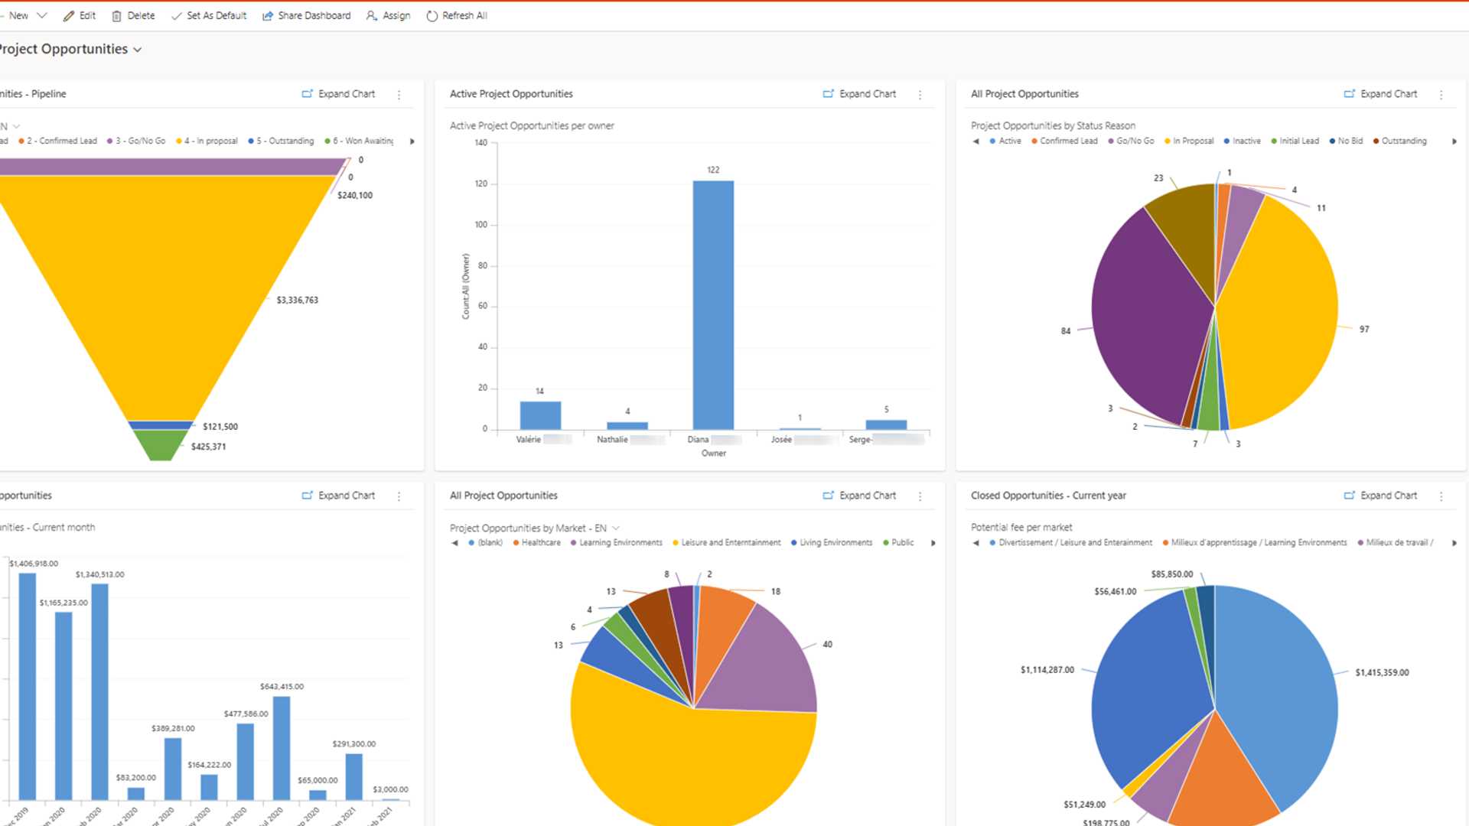1469x826 pixels.
Task: Expand the New button dropdown chevron
Action: tap(42, 15)
